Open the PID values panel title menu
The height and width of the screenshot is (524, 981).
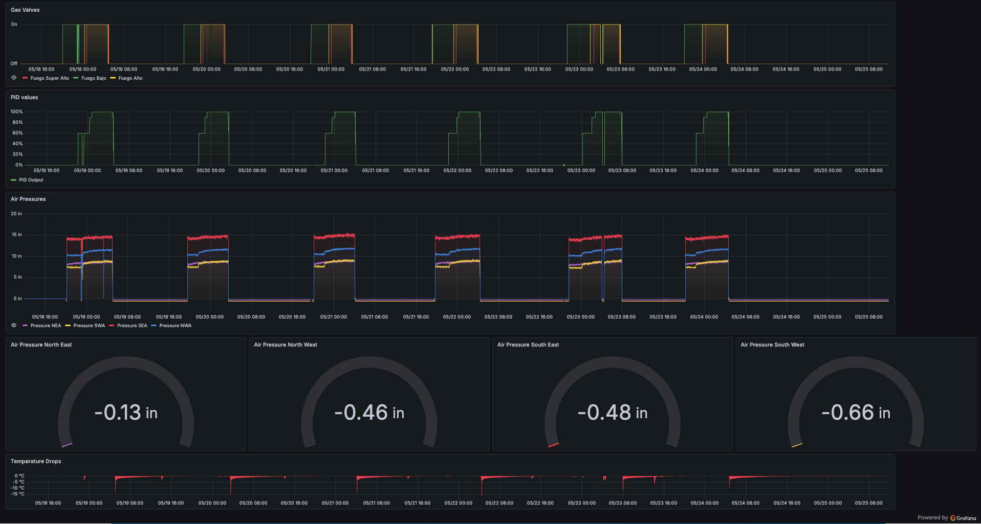pos(25,97)
